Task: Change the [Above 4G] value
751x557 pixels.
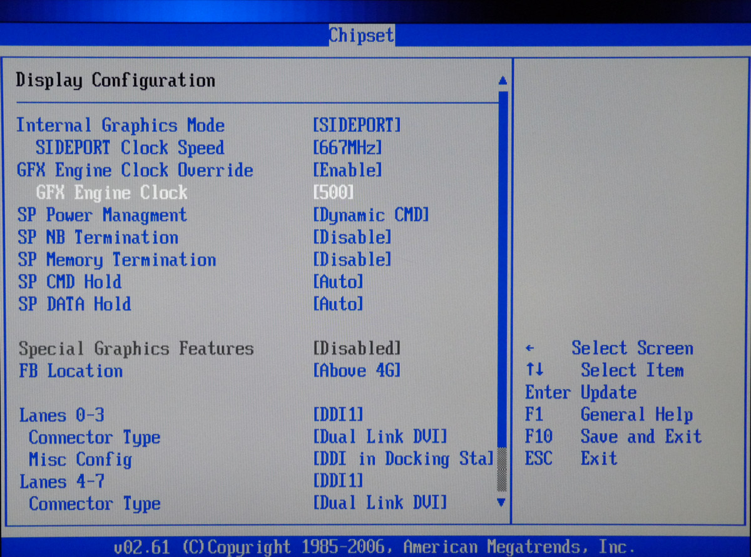Action: click(x=357, y=370)
